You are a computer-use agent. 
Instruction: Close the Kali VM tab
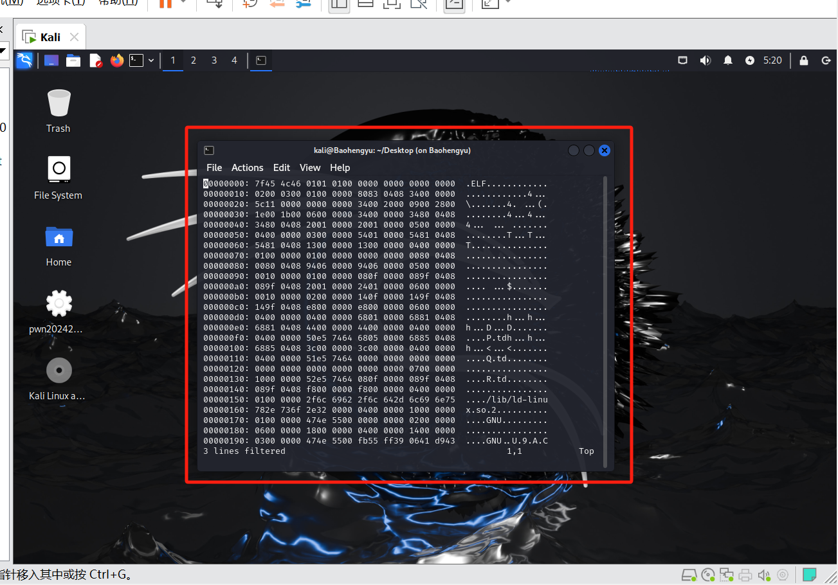(75, 37)
